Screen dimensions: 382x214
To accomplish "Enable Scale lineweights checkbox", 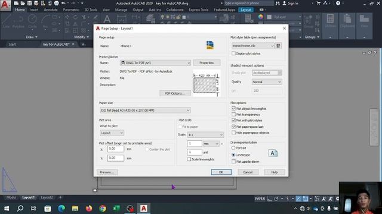I will pyautogui.click(x=189, y=159).
